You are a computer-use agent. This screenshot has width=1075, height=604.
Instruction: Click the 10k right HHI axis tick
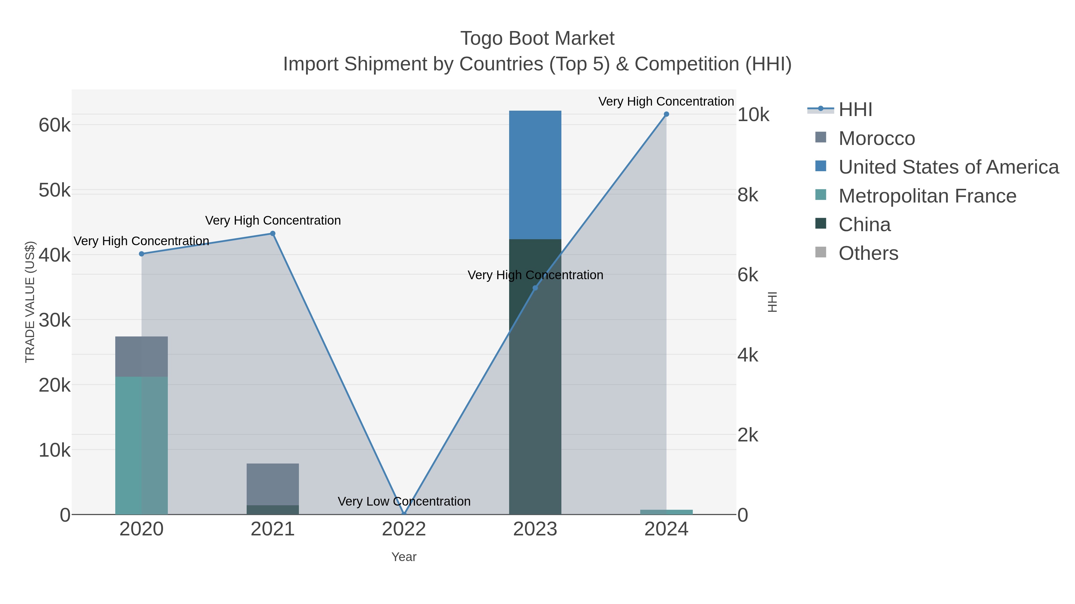coord(753,115)
